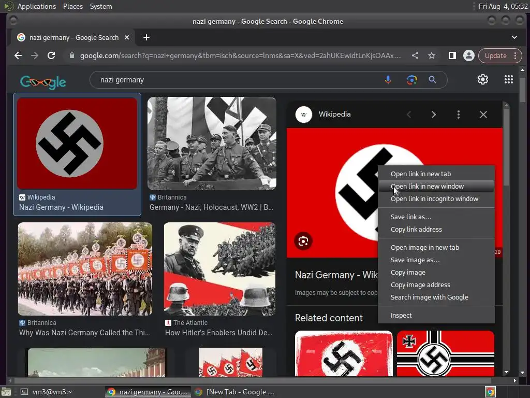The image size is (530, 398).
Task: Show next image in preview panel
Action: coord(434,115)
